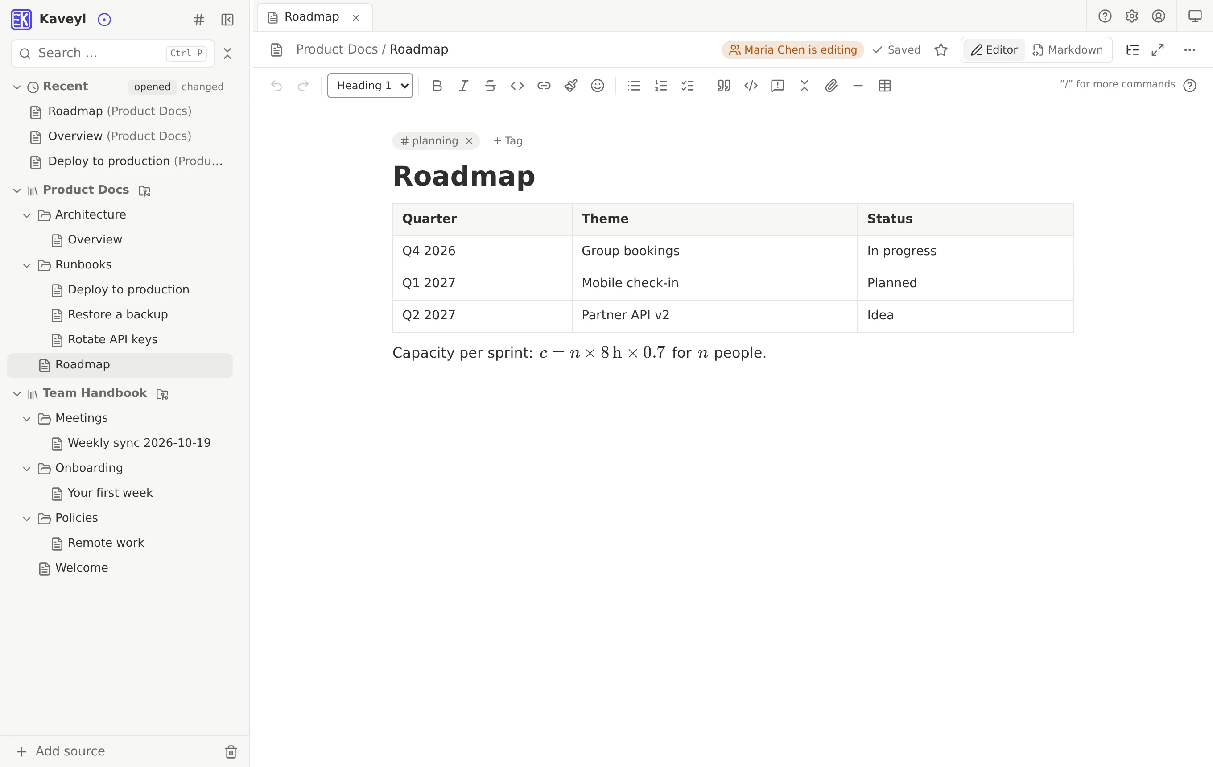
Task: Star the Roadmap document as favorite
Action: click(941, 50)
